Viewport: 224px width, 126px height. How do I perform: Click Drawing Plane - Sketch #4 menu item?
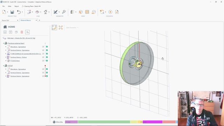pos(31,6)
